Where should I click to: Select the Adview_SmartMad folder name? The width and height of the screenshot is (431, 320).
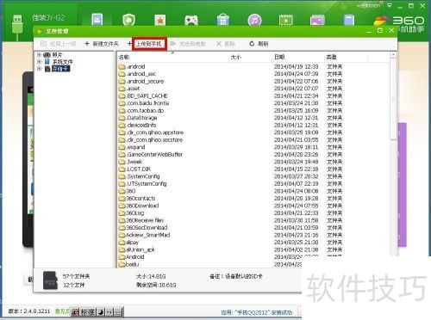click(148, 235)
